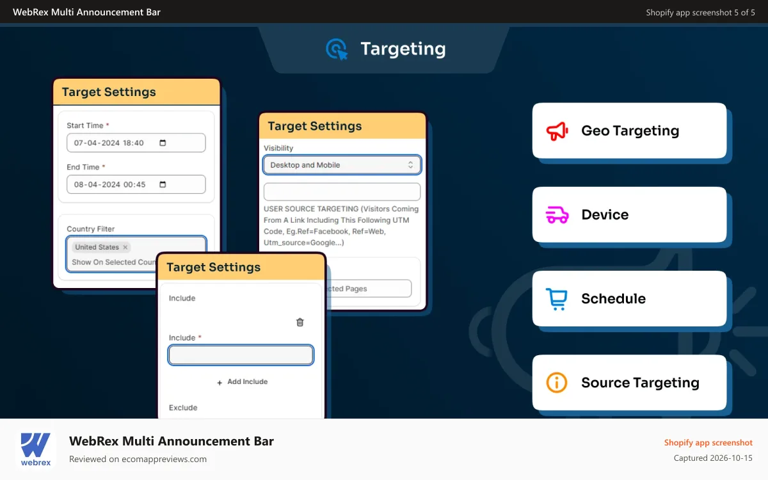Click the Show On Selected Countries text

coord(114,262)
